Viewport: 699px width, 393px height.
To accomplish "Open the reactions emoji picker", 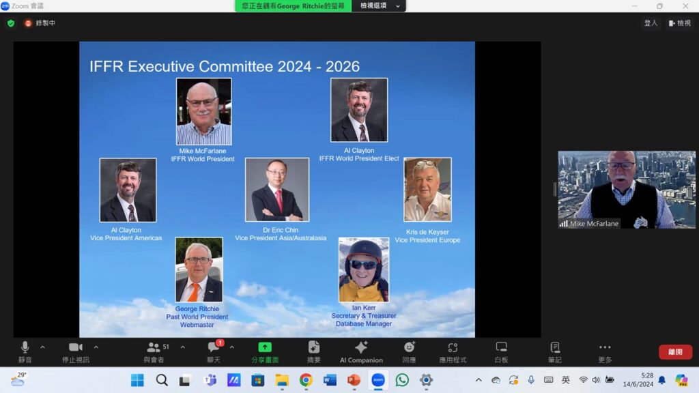I will [x=409, y=351].
